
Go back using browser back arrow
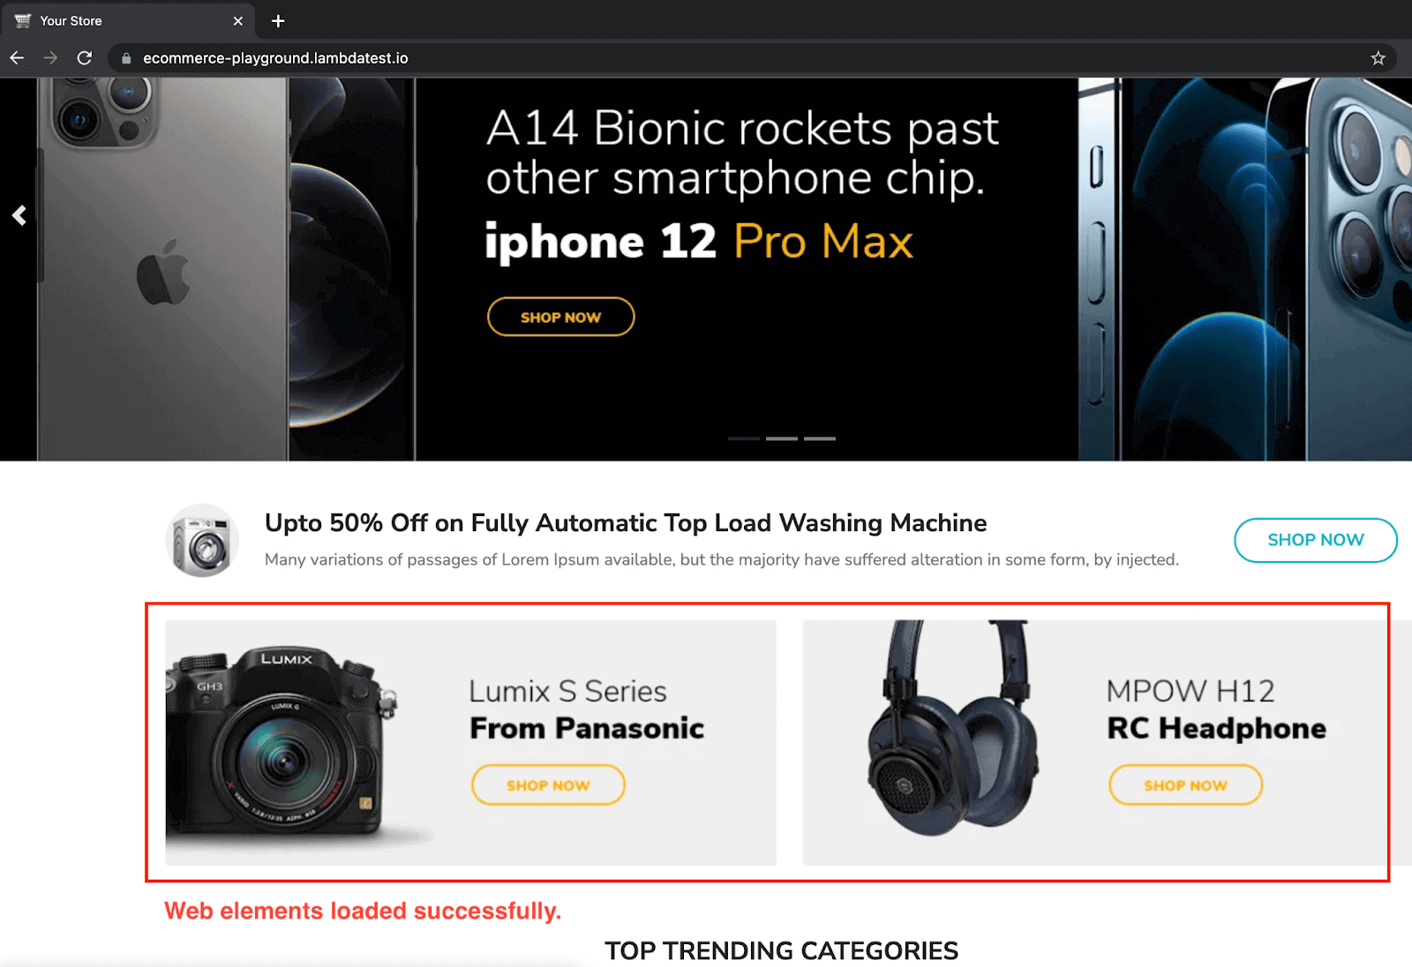pyautogui.click(x=17, y=58)
